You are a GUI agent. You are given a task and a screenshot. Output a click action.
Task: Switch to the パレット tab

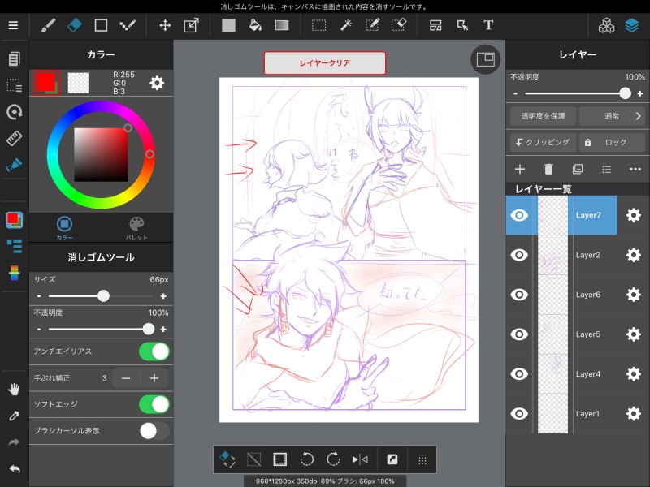pyautogui.click(x=136, y=228)
